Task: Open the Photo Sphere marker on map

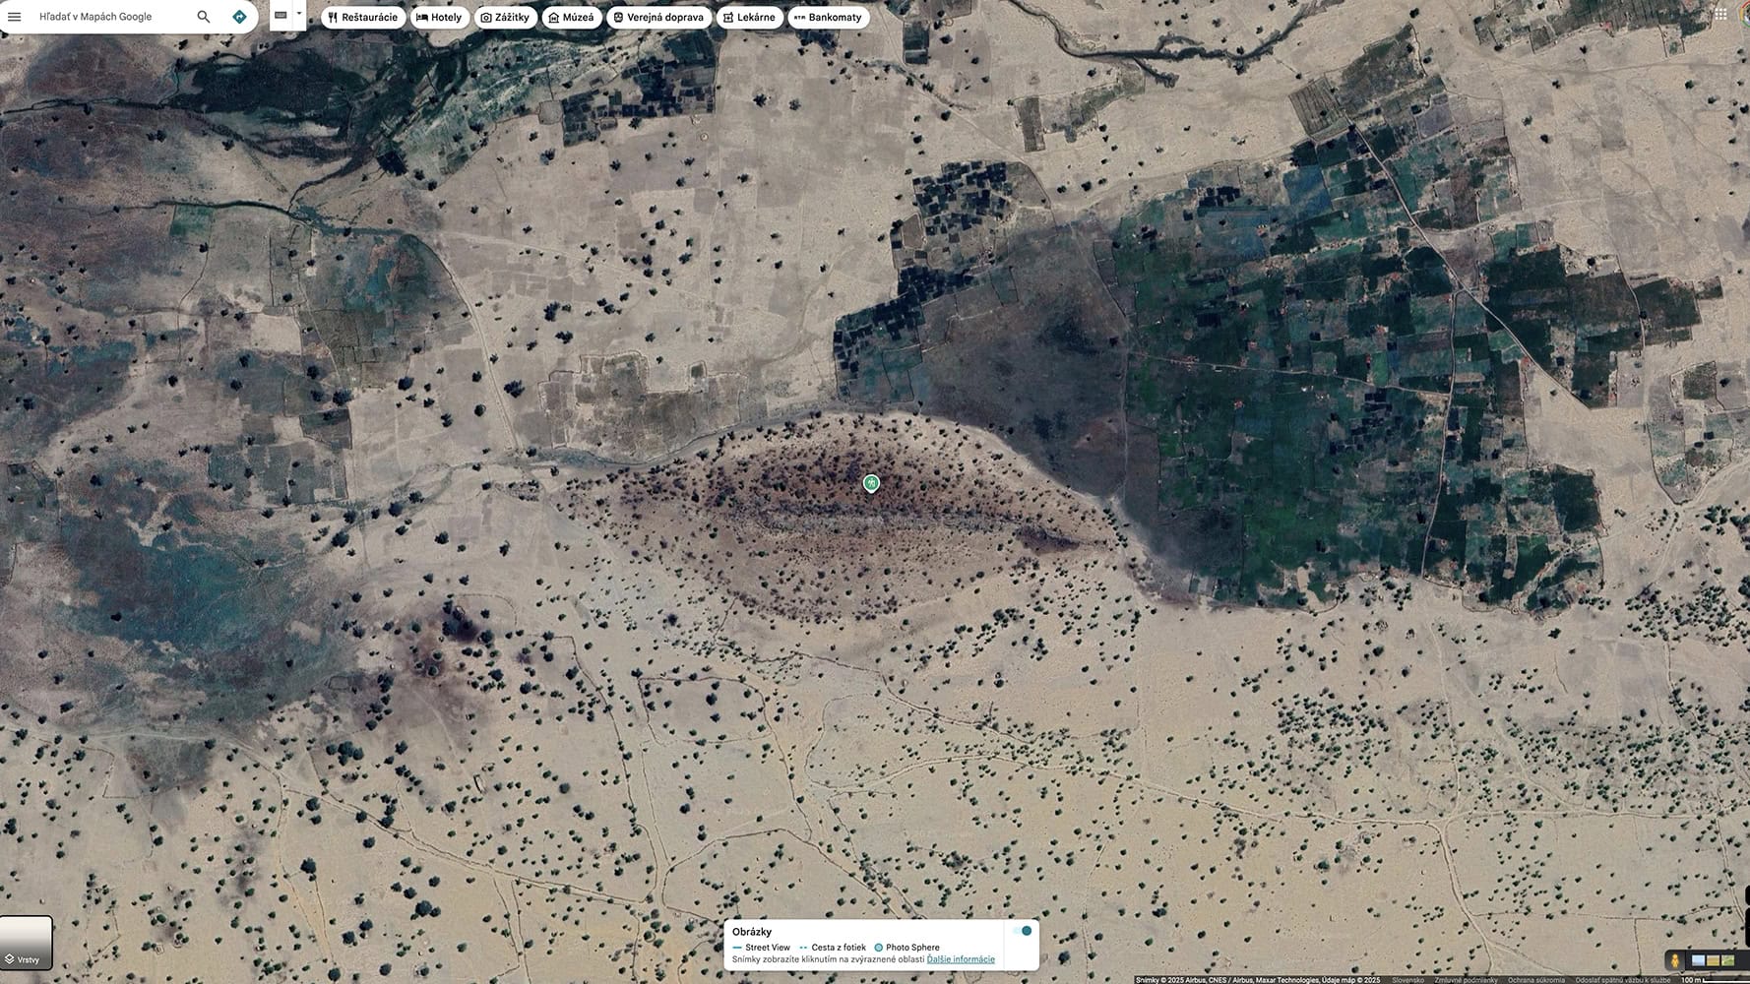Action: (x=871, y=483)
